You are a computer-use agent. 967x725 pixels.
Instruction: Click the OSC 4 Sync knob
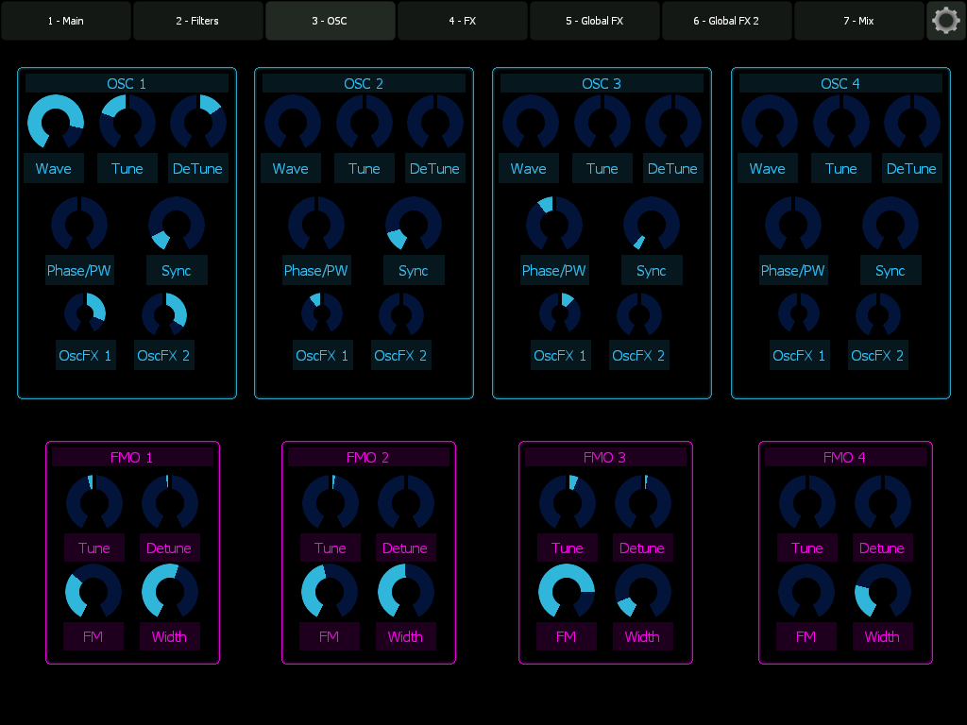click(891, 225)
